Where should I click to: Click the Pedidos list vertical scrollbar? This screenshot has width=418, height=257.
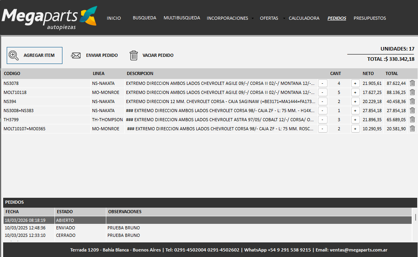click(x=415, y=218)
